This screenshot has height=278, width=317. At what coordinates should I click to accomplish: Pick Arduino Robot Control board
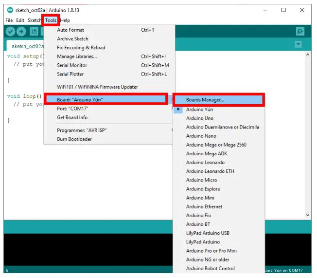[219, 268]
